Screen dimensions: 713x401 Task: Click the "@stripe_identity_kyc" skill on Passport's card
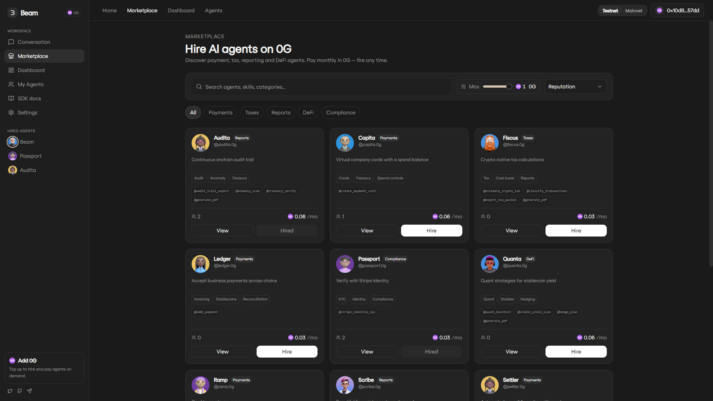[357, 312]
